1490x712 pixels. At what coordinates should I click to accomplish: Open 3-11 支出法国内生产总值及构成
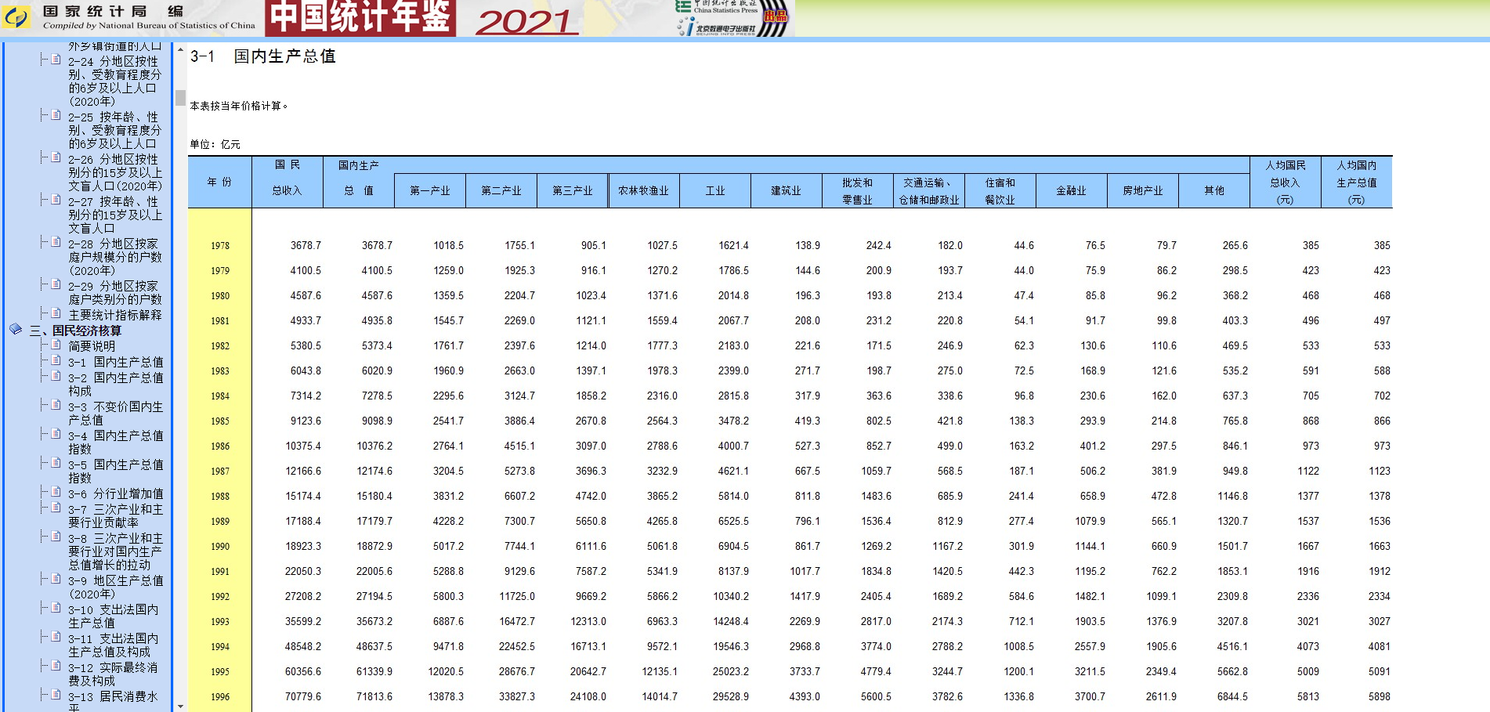[x=113, y=645]
